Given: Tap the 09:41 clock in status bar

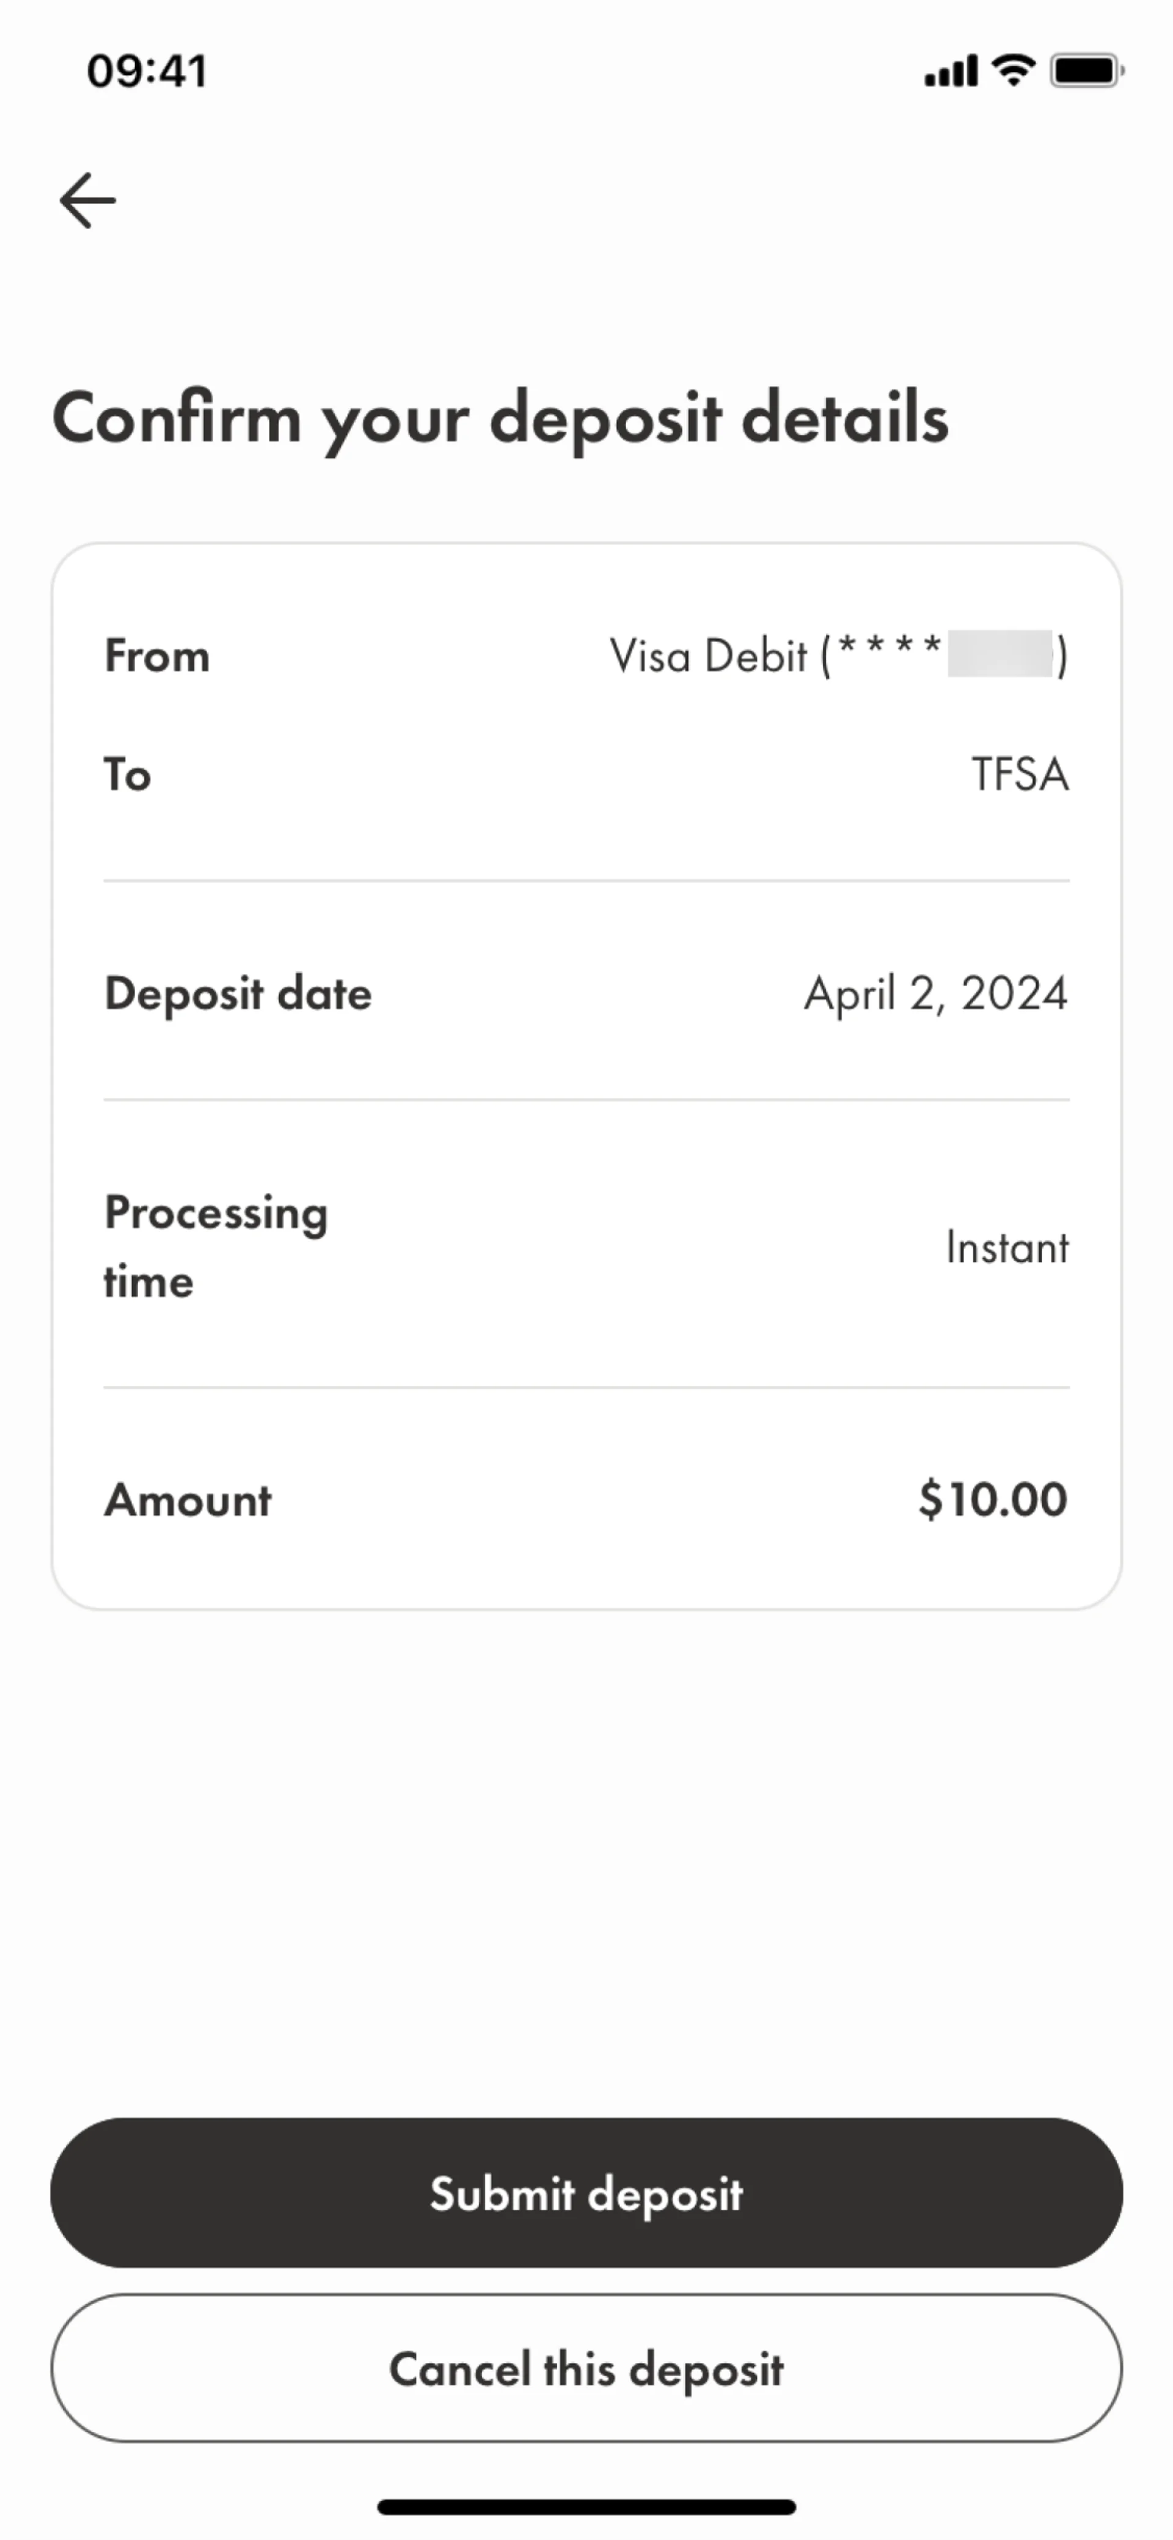Looking at the screenshot, I should 147,71.
